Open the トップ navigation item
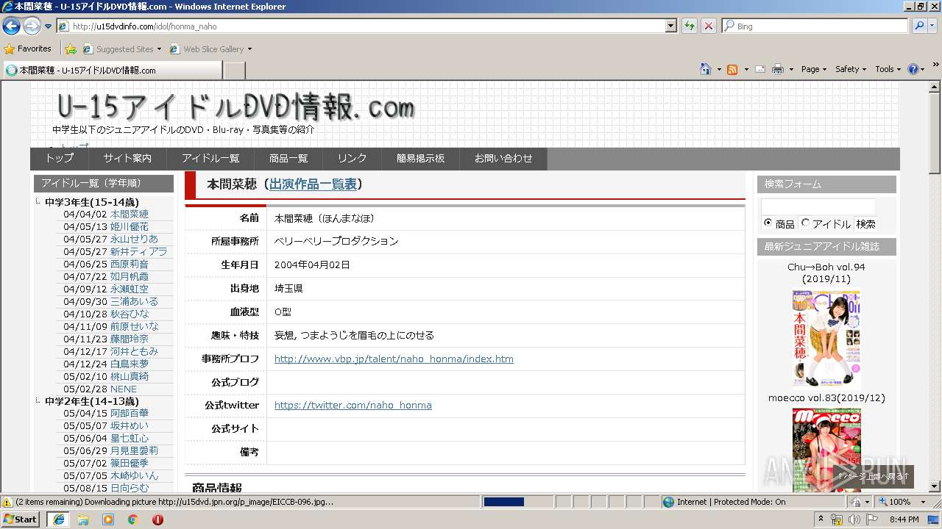 pos(60,159)
